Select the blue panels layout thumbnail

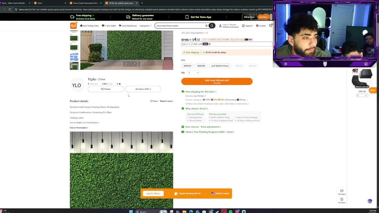(74, 56)
